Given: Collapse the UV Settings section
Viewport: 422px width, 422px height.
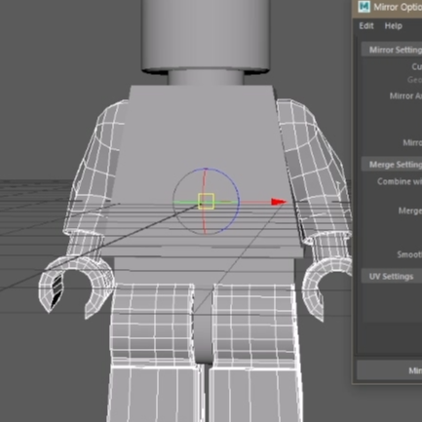Looking at the screenshot, I should [x=392, y=277].
